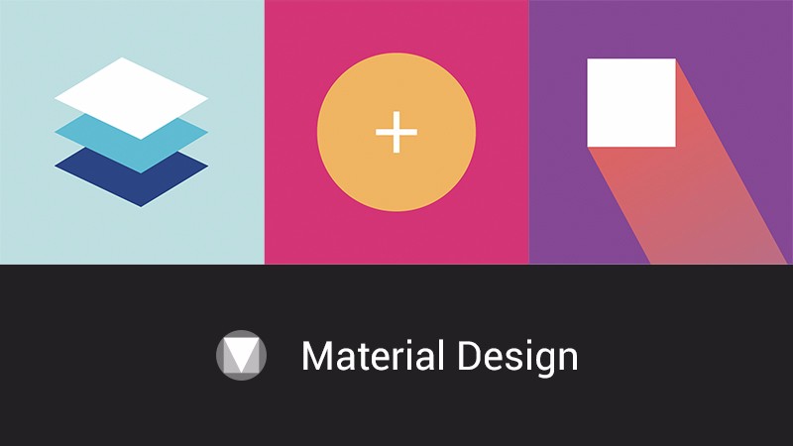
Task: Click the white square on purple panel
Action: [631, 103]
